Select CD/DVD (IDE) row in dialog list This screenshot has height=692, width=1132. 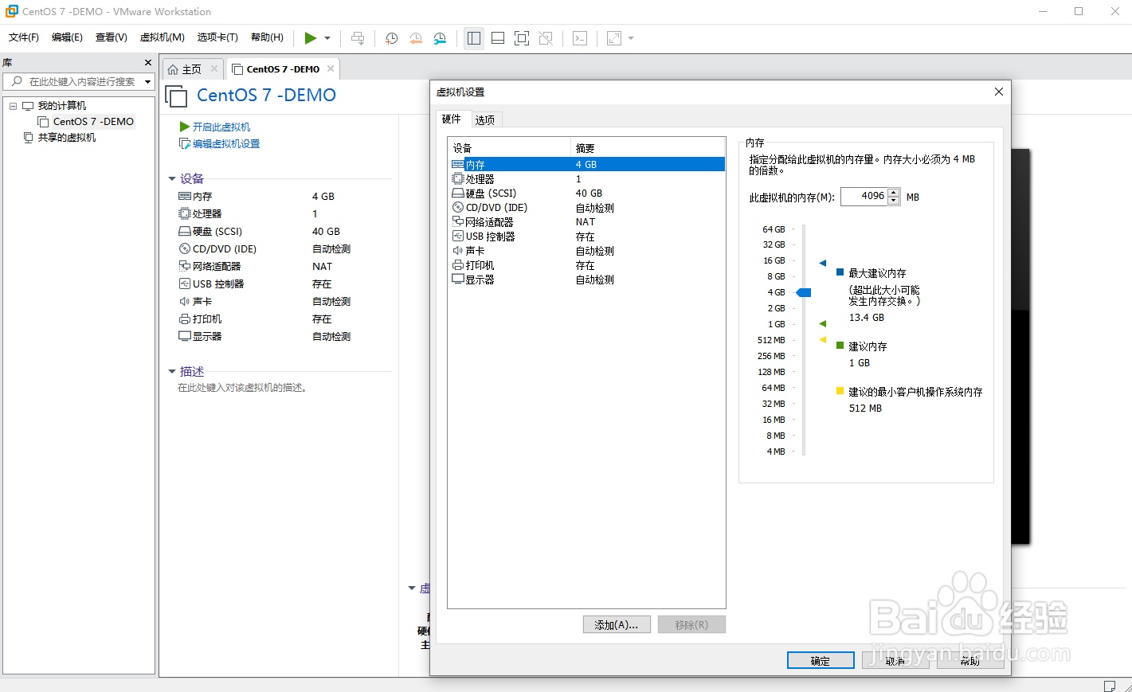[x=586, y=208]
